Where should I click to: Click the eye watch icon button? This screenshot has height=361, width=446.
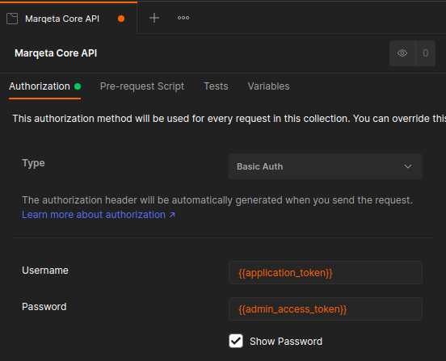coord(402,53)
